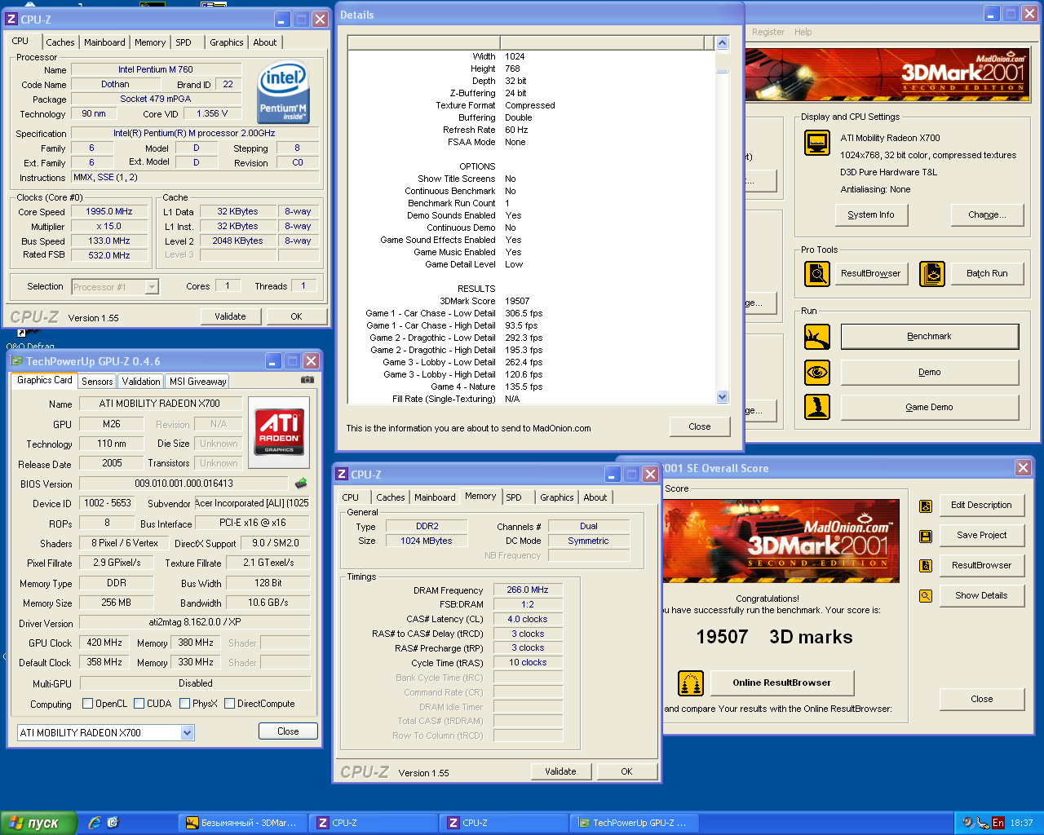Click the language indicator En in system tray
This screenshot has height=835, width=1044.
[x=998, y=823]
